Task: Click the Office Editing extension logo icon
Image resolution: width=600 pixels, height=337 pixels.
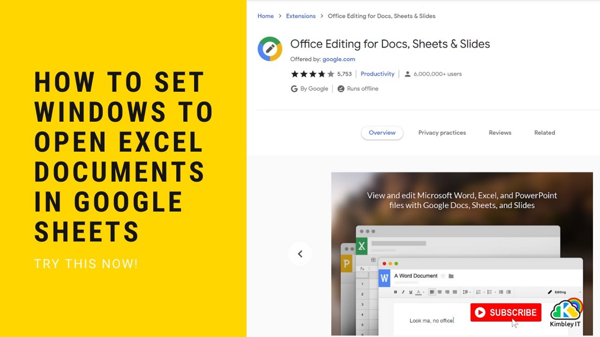Action: click(x=270, y=49)
